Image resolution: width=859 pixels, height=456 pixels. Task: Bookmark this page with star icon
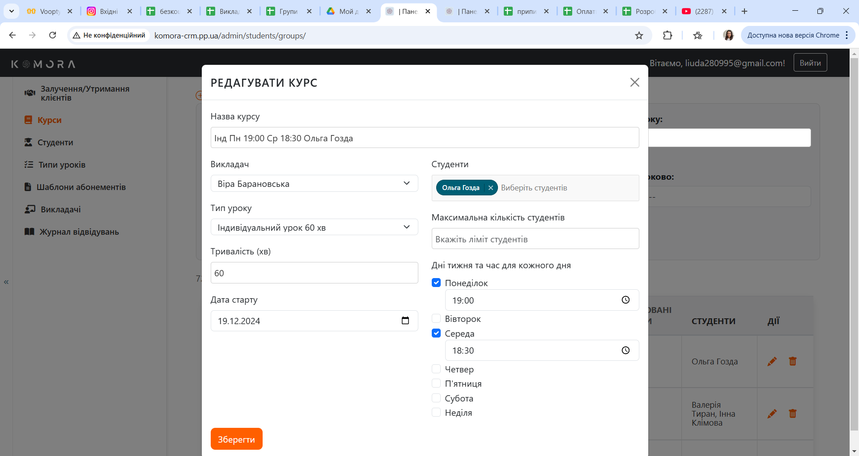[x=639, y=35]
